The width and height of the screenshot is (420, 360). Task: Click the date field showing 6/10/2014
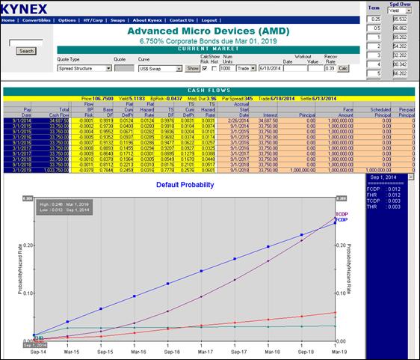coord(271,68)
